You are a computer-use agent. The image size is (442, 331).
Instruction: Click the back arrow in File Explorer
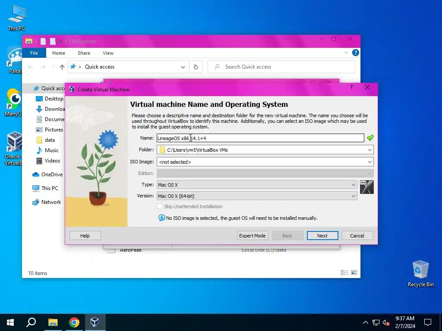(30, 67)
